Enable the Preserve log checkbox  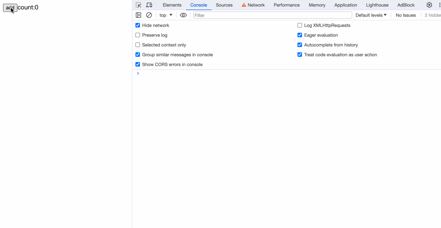pyautogui.click(x=138, y=35)
